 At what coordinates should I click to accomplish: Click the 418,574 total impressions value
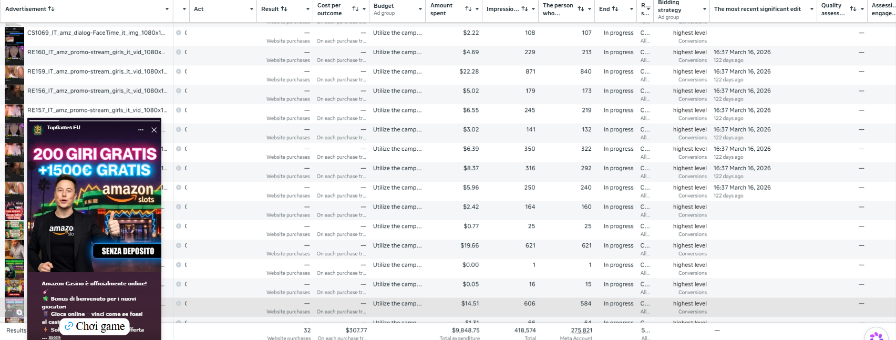coord(525,331)
